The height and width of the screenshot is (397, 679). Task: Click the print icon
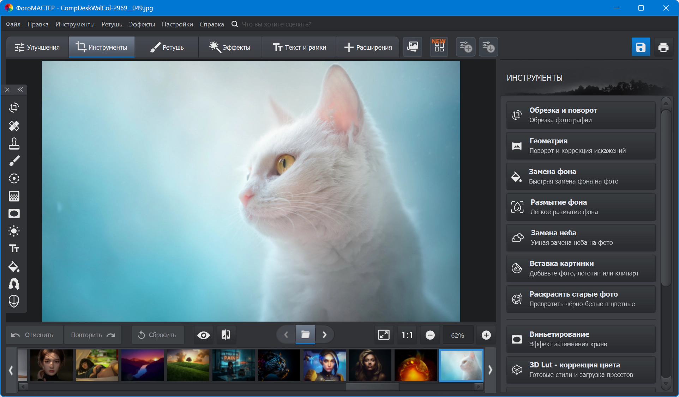coord(663,47)
